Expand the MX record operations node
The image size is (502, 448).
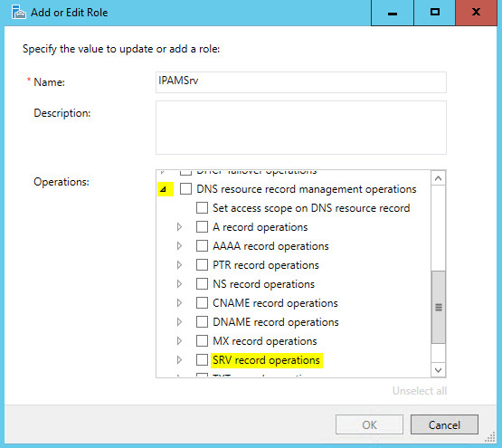[x=179, y=341]
